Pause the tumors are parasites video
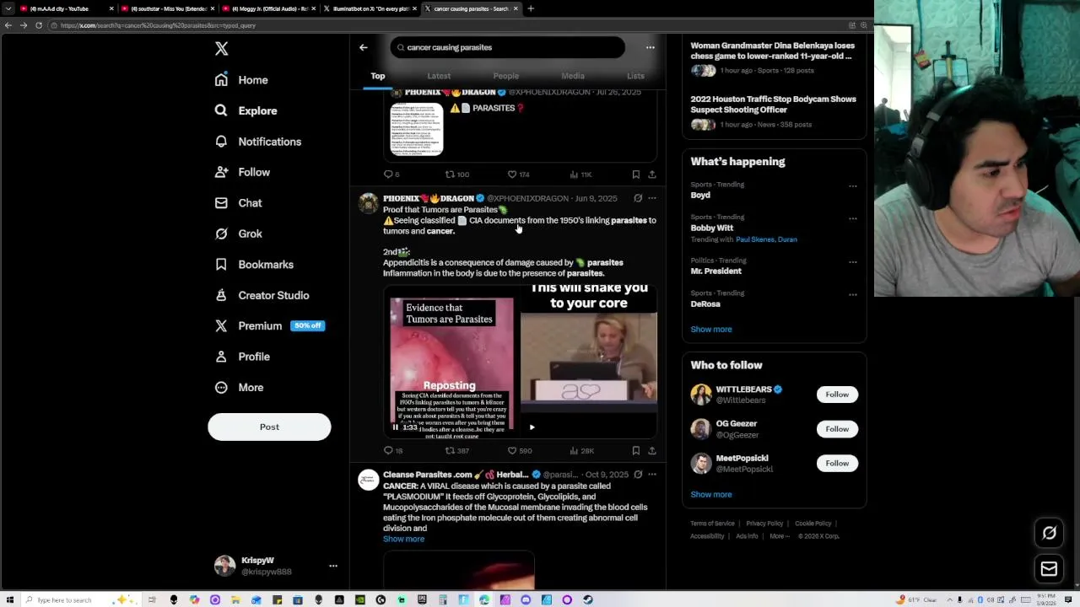This screenshot has height=607, width=1080. [395, 427]
